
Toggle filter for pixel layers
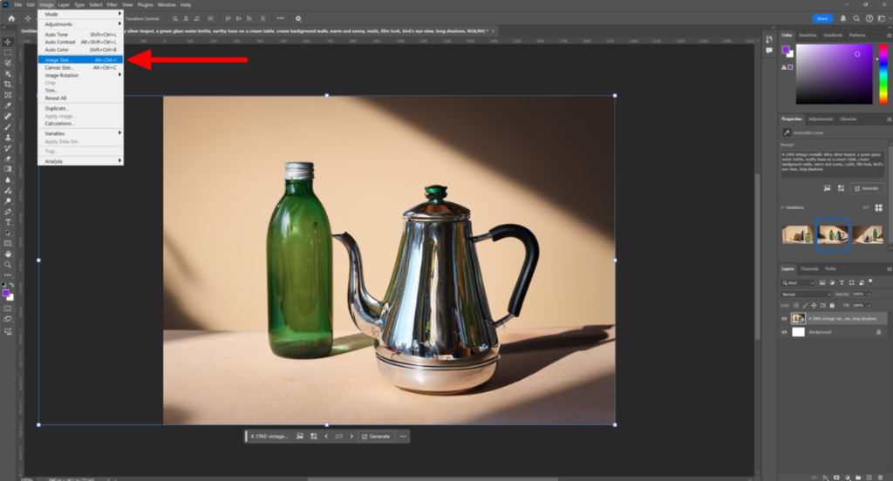click(x=821, y=282)
